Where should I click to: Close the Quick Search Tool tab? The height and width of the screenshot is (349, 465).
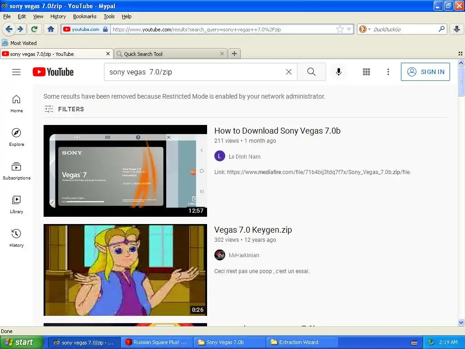tap(222, 54)
